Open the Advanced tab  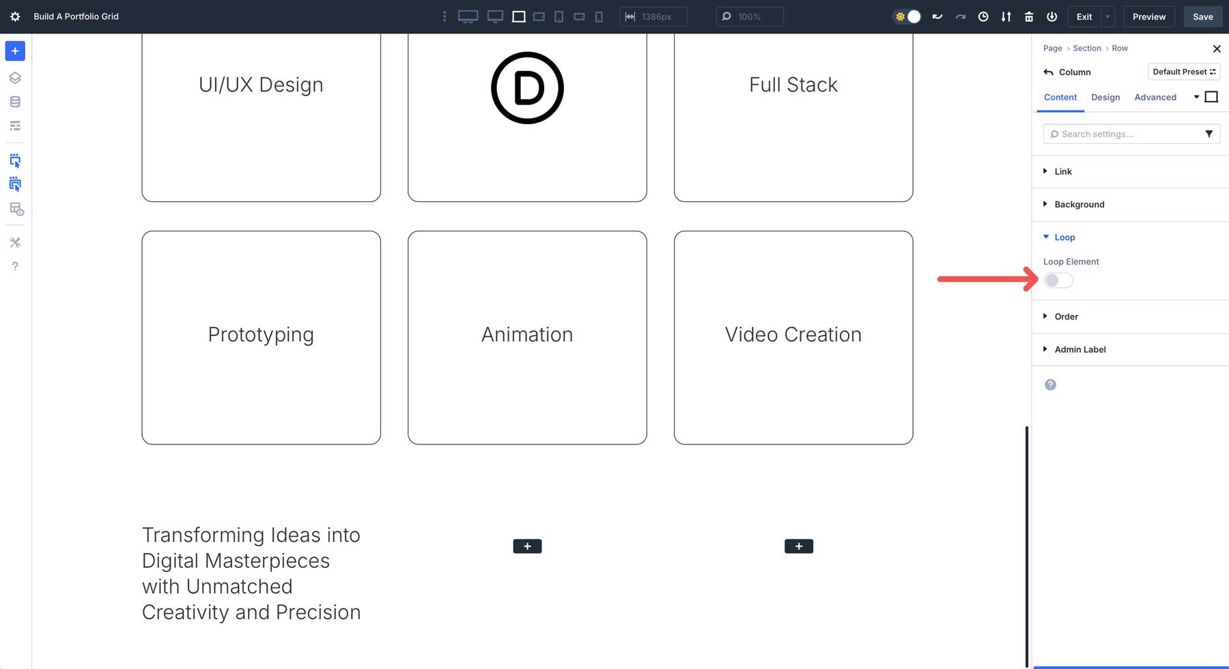(x=1155, y=97)
